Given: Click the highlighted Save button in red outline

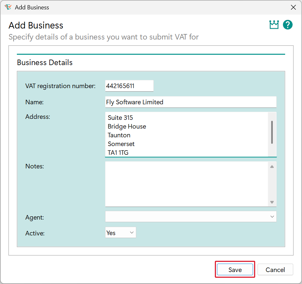Looking at the screenshot, I should coord(235,269).
